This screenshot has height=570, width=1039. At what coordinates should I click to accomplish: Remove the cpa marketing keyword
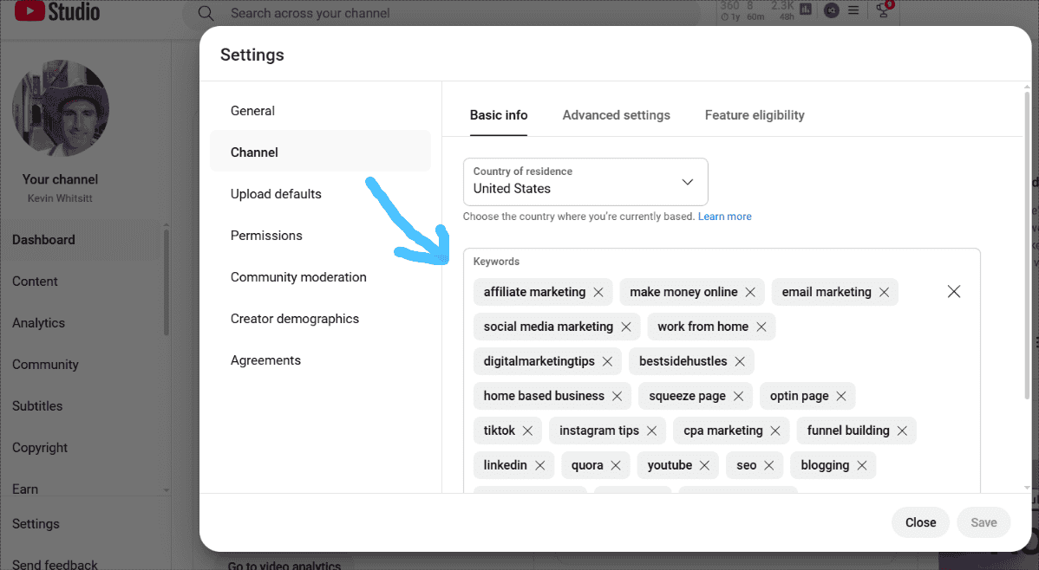point(775,431)
